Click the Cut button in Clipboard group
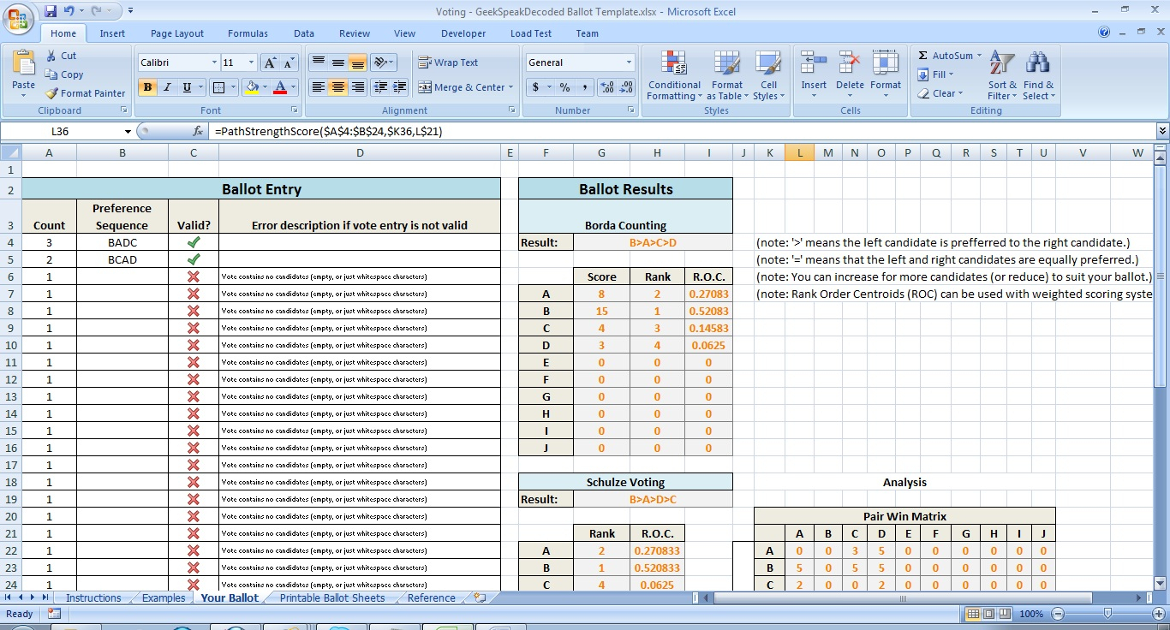The width and height of the screenshot is (1170, 630). (x=61, y=56)
